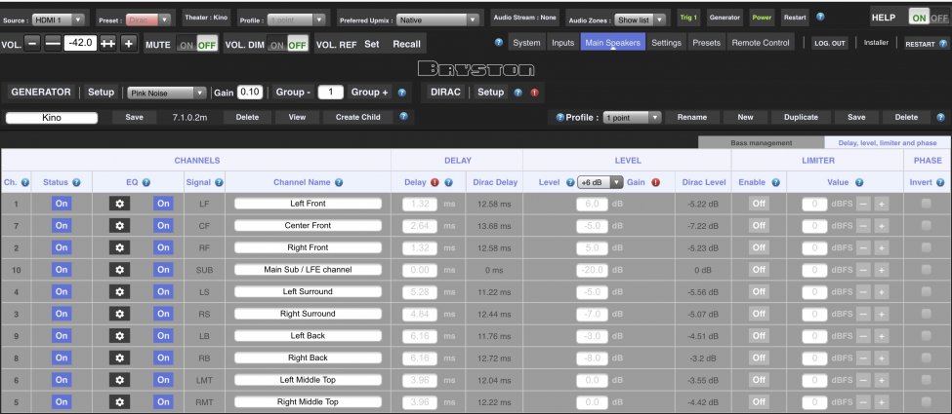
Task: Toggle Status On for Right Back channel
Action: pos(62,358)
